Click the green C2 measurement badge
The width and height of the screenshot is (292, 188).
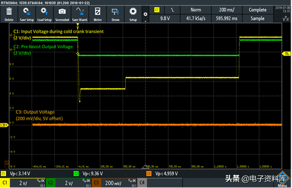click(x=76, y=174)
